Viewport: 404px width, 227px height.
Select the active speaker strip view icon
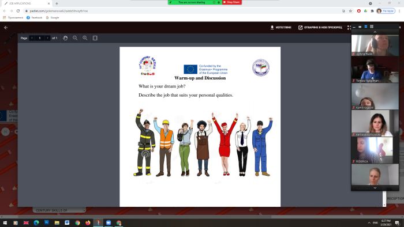point(365,27)
